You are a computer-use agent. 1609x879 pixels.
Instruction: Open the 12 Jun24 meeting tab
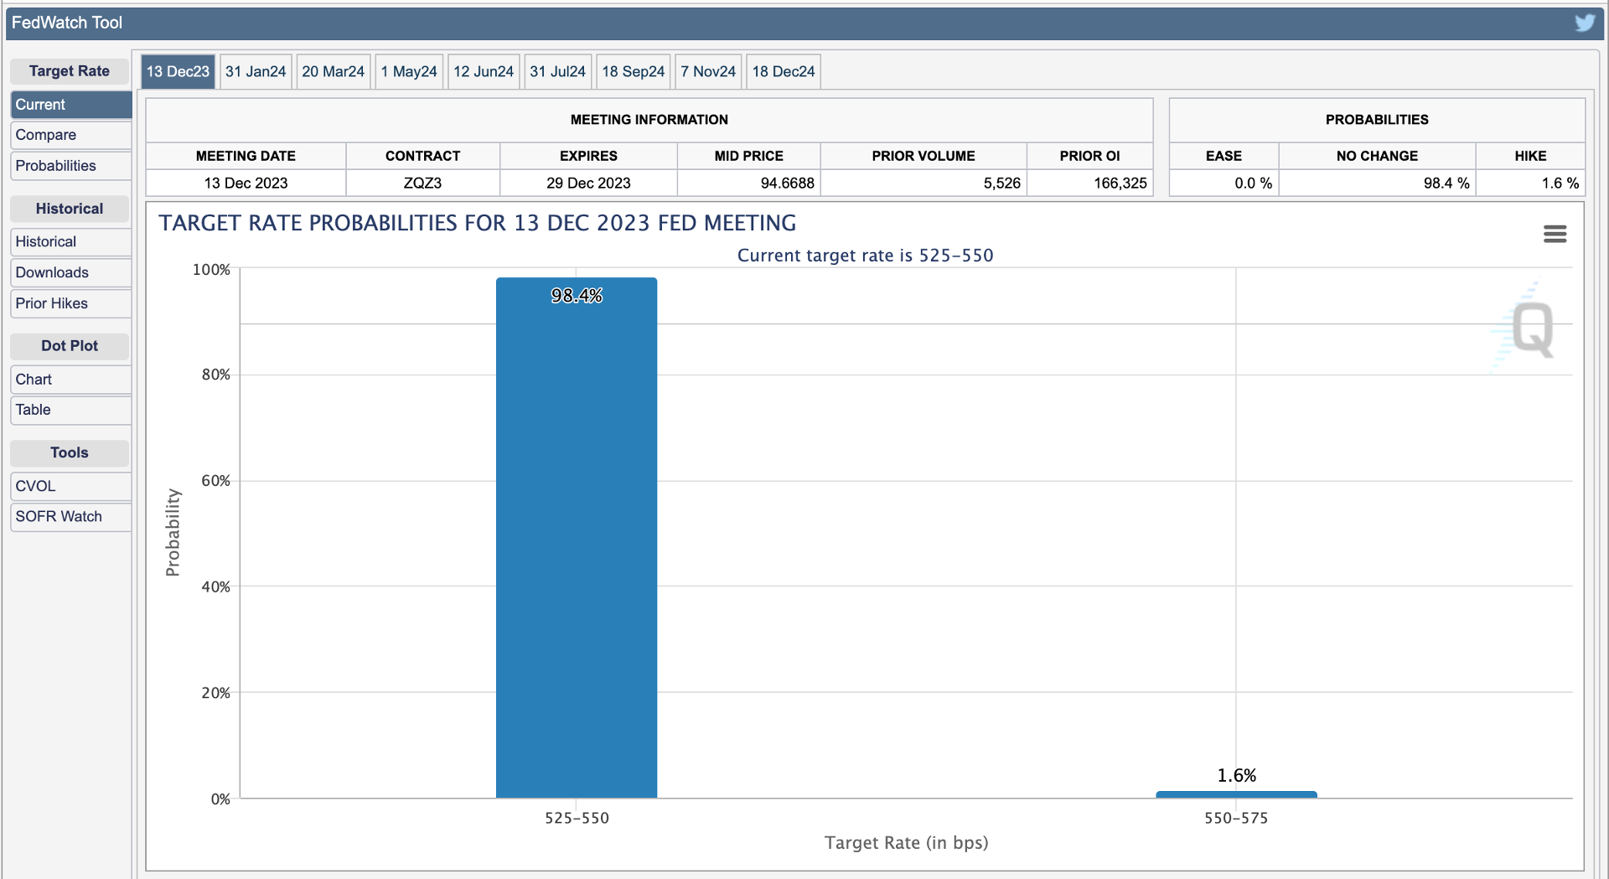click(484, 71)
